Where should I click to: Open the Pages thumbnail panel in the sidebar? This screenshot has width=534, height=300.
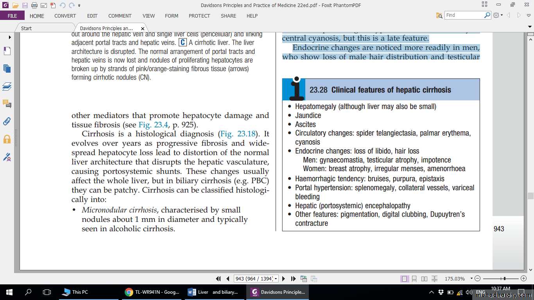[7, 69]
